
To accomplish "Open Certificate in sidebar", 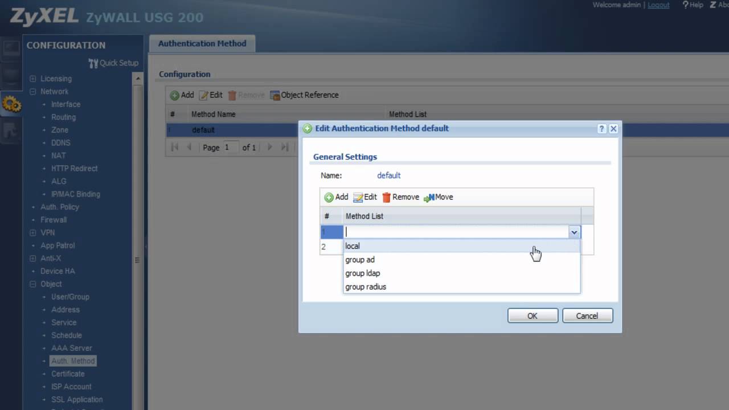I will coord(68,374).
